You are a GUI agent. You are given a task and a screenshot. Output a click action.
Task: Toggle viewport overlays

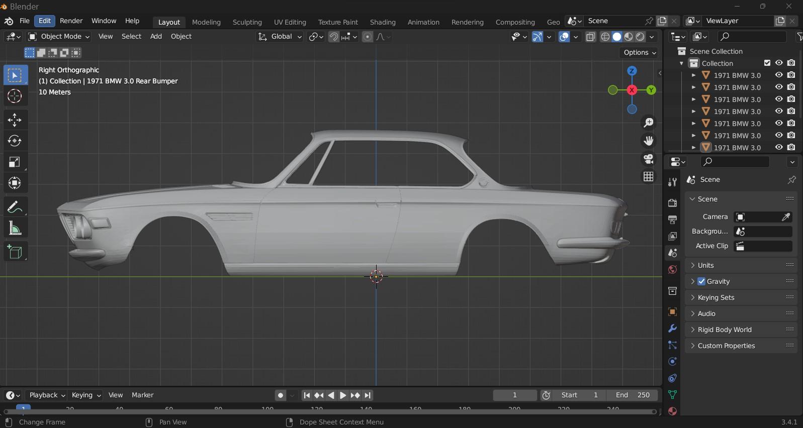pos(564,37)
